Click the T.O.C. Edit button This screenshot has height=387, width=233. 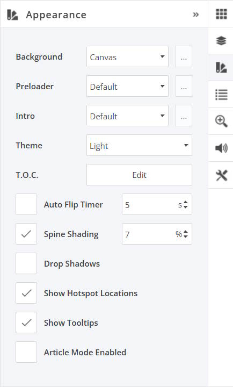point(139,175)
